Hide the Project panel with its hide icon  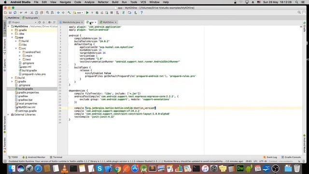pyautogui.click(x=55, y=22)
